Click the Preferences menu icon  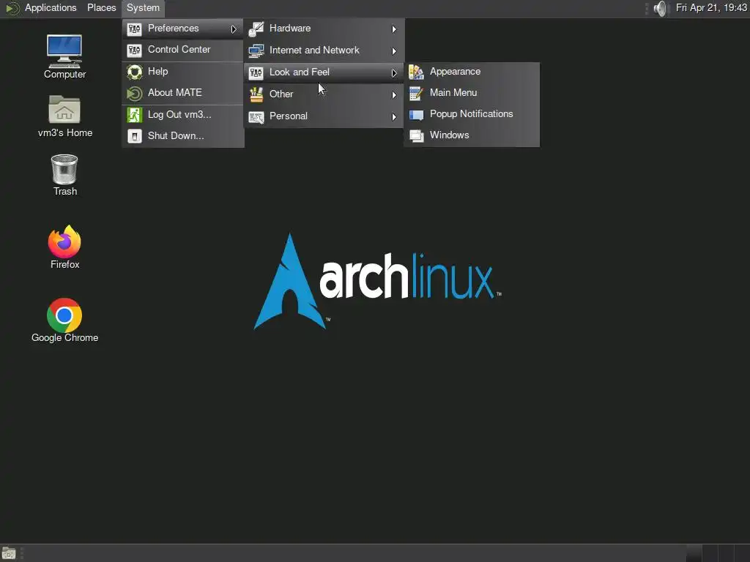[x=135, y=29]
